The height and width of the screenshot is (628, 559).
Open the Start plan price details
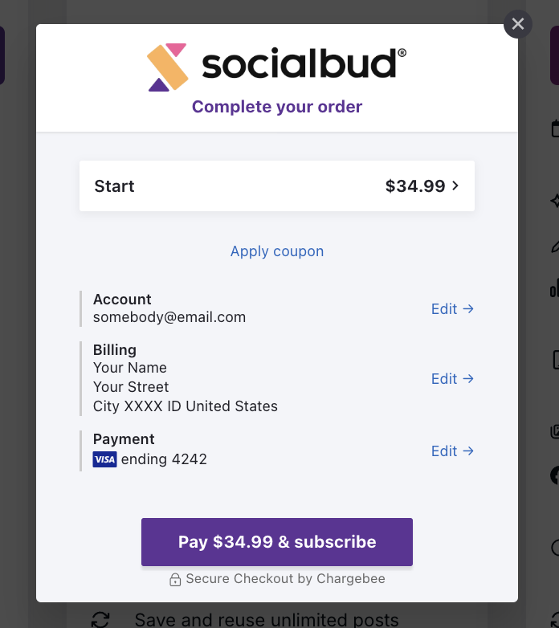277,186
